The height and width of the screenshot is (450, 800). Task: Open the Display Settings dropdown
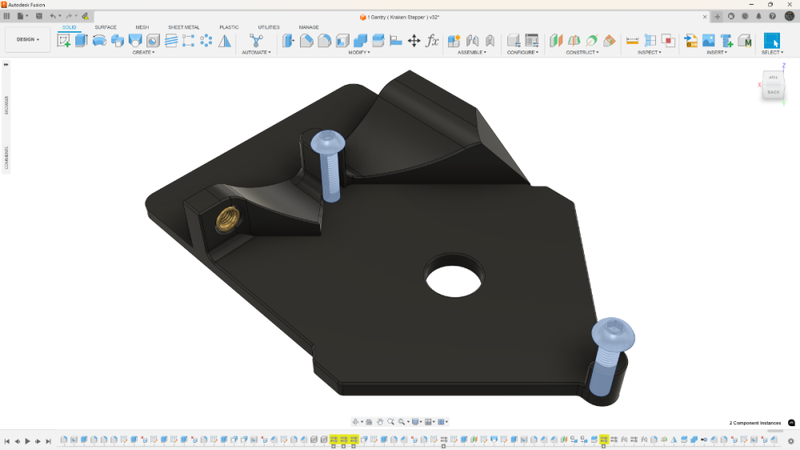pyautogui.click(x=417, y=422)
